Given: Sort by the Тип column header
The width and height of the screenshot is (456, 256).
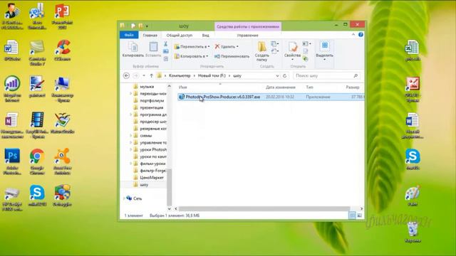Looking at the screenshot, I should (x=309, y=87).
